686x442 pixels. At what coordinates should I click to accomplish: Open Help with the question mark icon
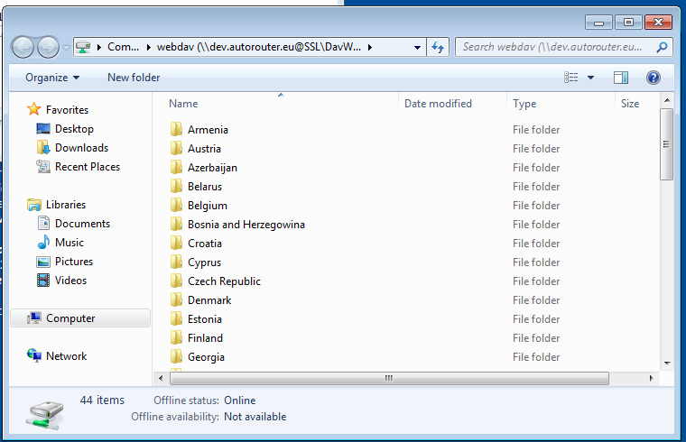[x=654, y=78]
